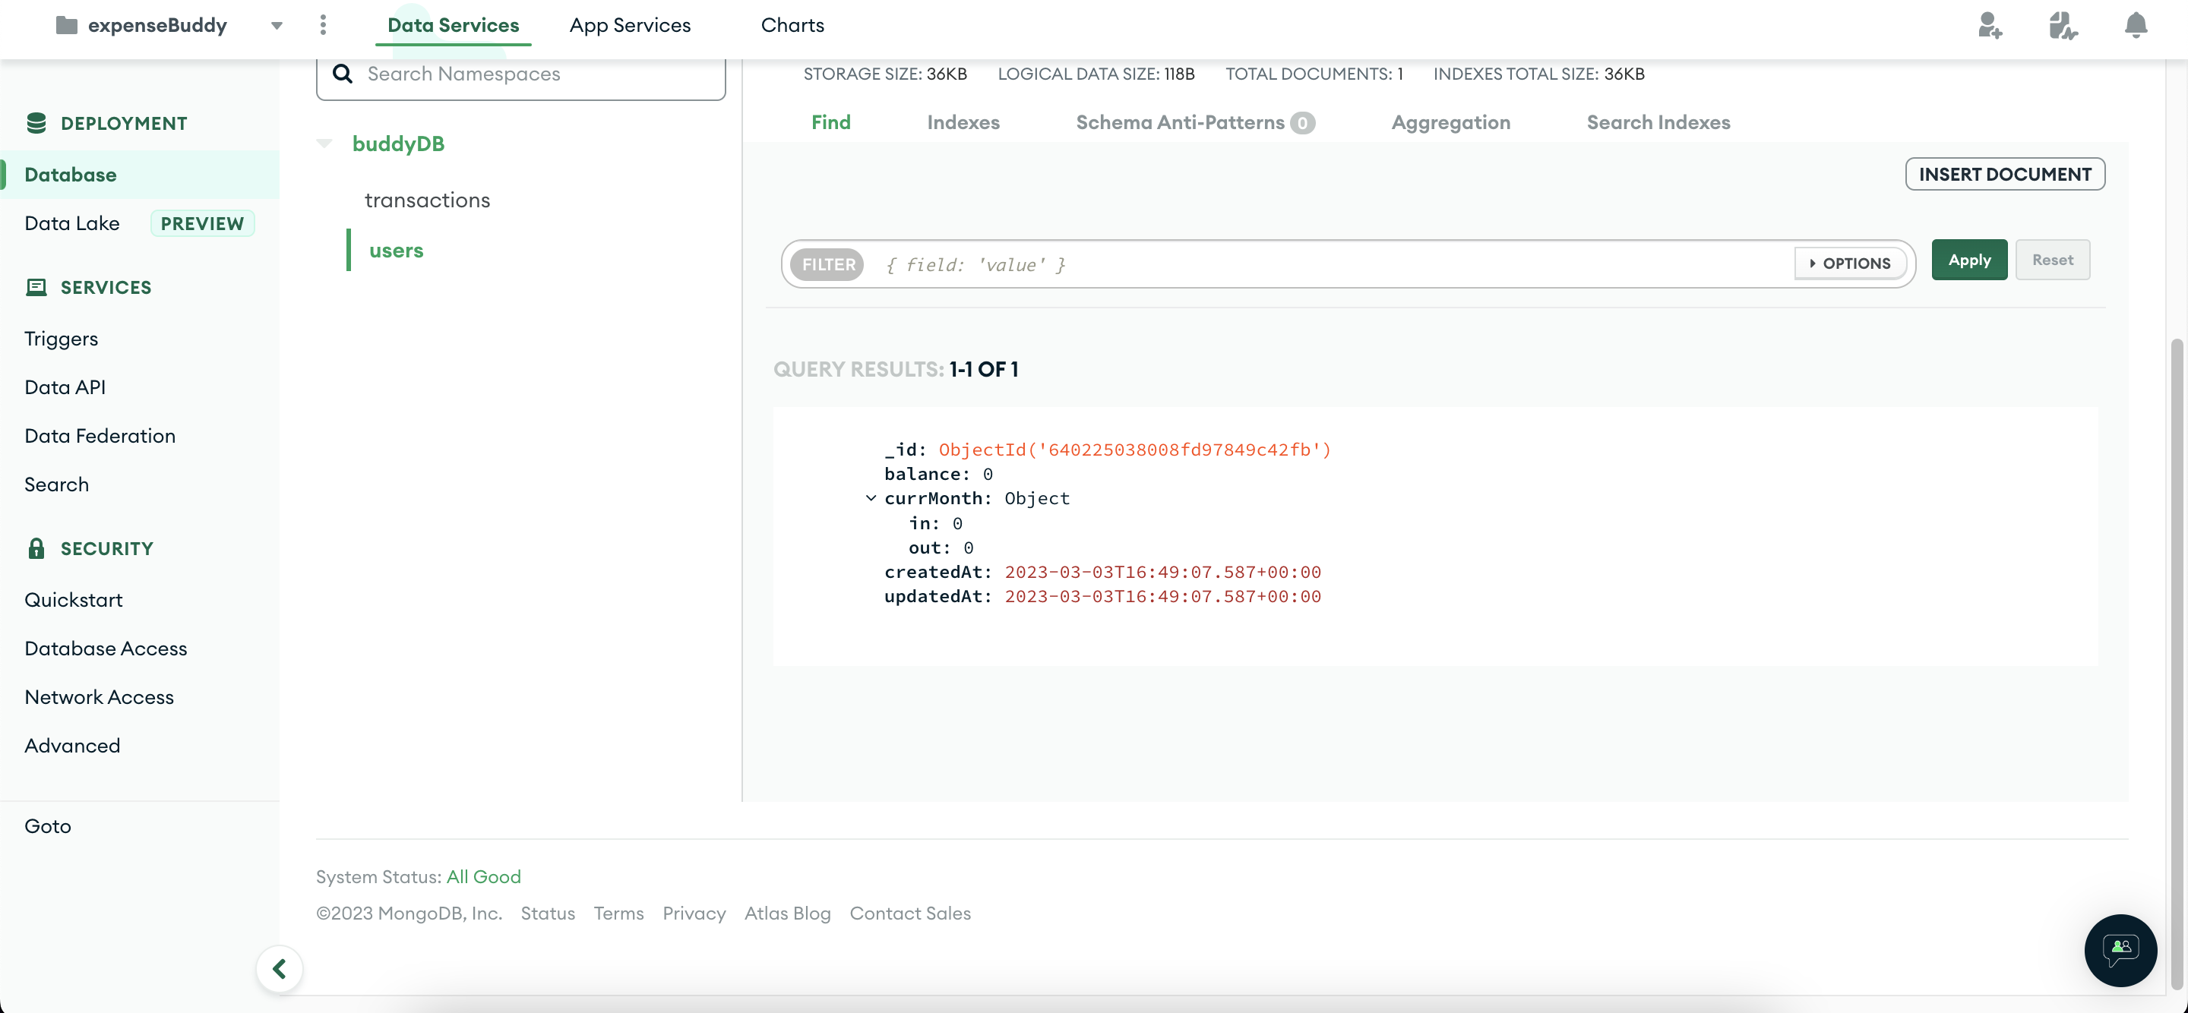Open the Terms footer link
Viewport: 2188px width, 1013px height.
pos(618,913)
